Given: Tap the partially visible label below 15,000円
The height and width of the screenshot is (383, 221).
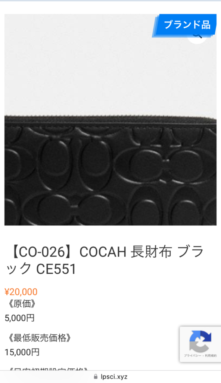Looking at the screenshot, I should coord(46,368).
